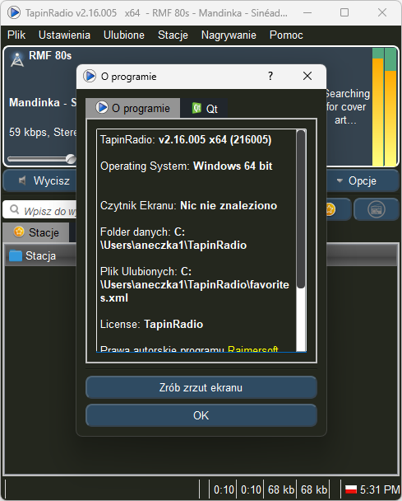Click the Qt logo icon on tab
The image size is (402, 501).
(196, 108)
